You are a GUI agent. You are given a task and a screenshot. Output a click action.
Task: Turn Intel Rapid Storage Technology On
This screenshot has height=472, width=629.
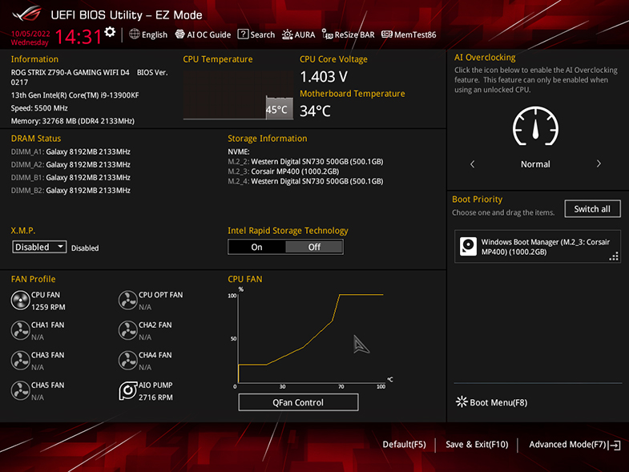tap(256, 247)
